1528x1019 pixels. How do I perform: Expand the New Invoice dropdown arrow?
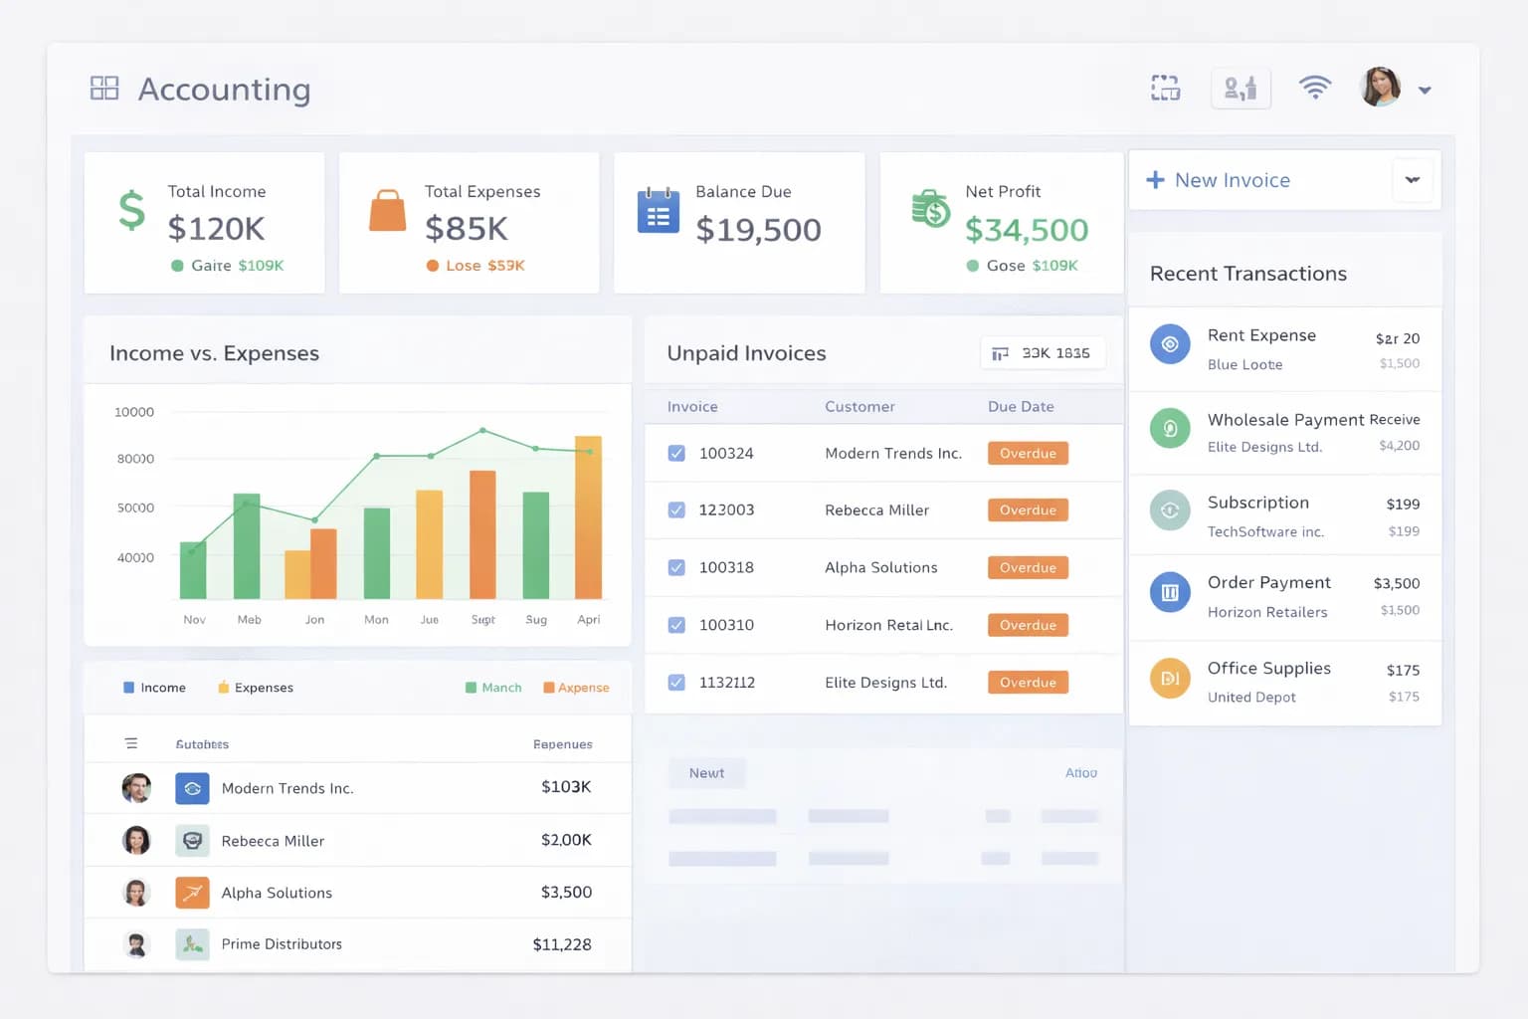coord(1413,180)
